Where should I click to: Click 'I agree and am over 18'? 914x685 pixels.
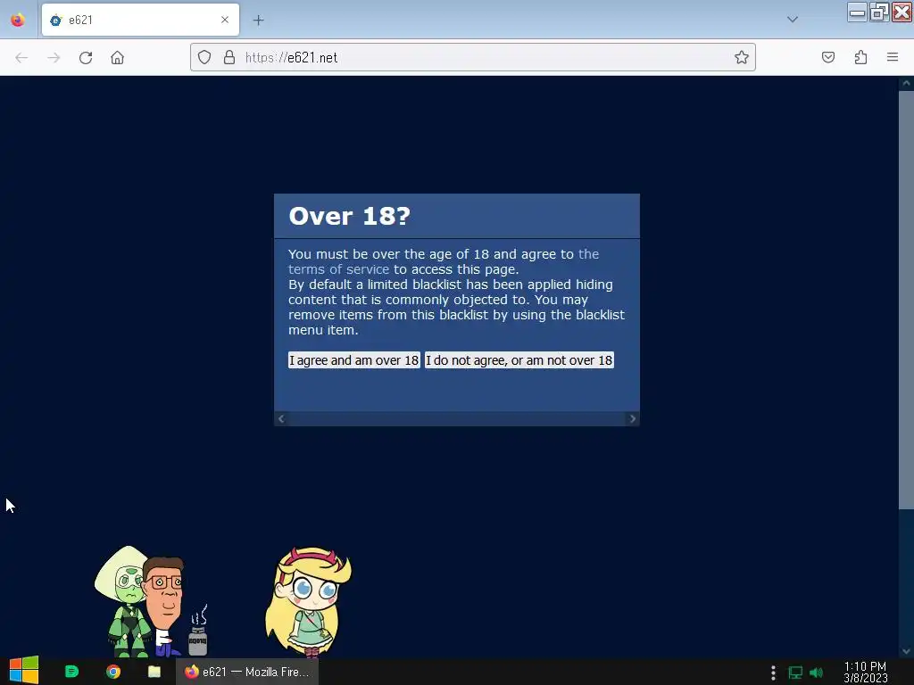pos(353,360)
